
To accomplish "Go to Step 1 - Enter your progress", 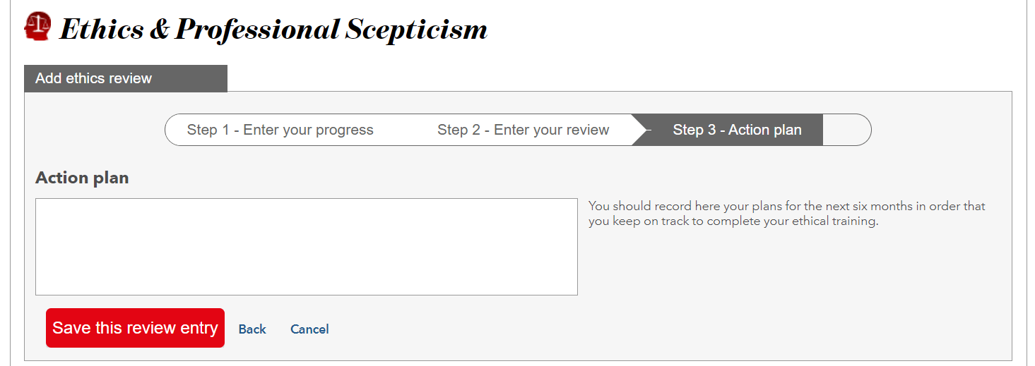I will click(x=280, y=130).
